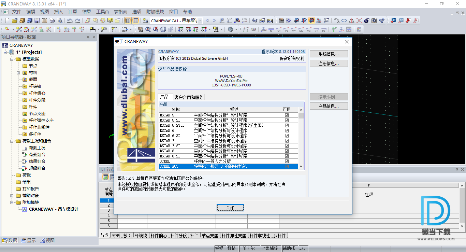Click the previous module arrow icon
466x252 pixels.
coord(207,20)
